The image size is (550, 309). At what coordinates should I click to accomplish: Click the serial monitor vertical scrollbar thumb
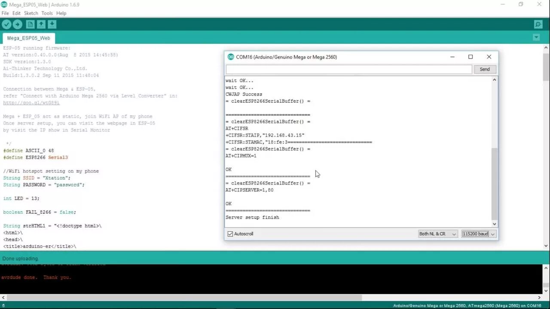pos(494,184)
